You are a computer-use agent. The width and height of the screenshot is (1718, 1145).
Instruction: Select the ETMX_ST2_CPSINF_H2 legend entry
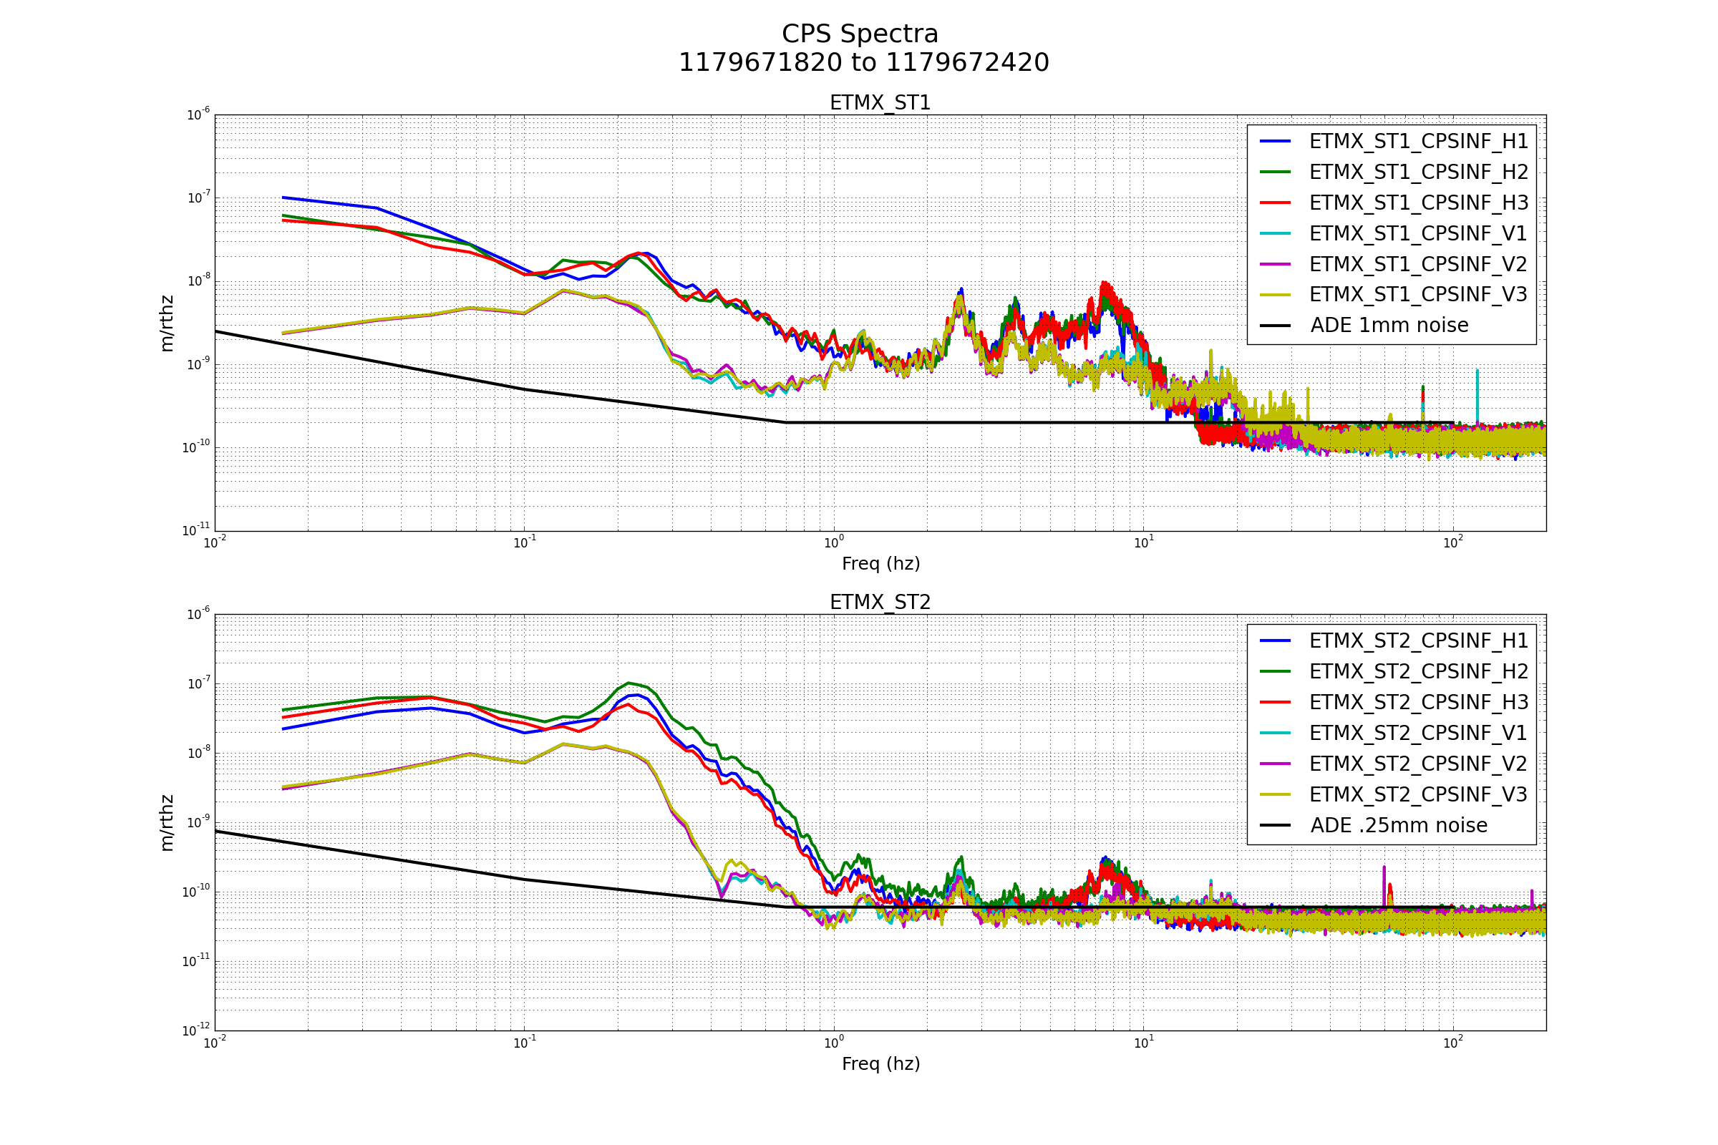(x=1418, y=672)
